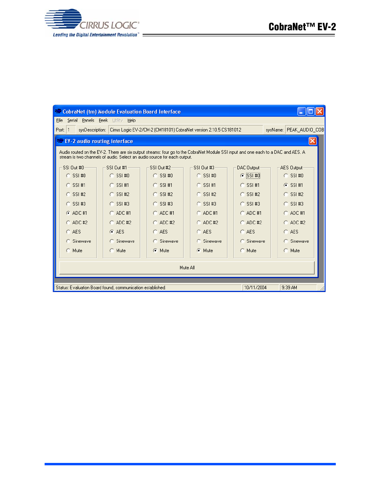Click the sysDescription text field
Image resolution: width=380 pixels, height=492 pixels.
click(x=186, y=130)
